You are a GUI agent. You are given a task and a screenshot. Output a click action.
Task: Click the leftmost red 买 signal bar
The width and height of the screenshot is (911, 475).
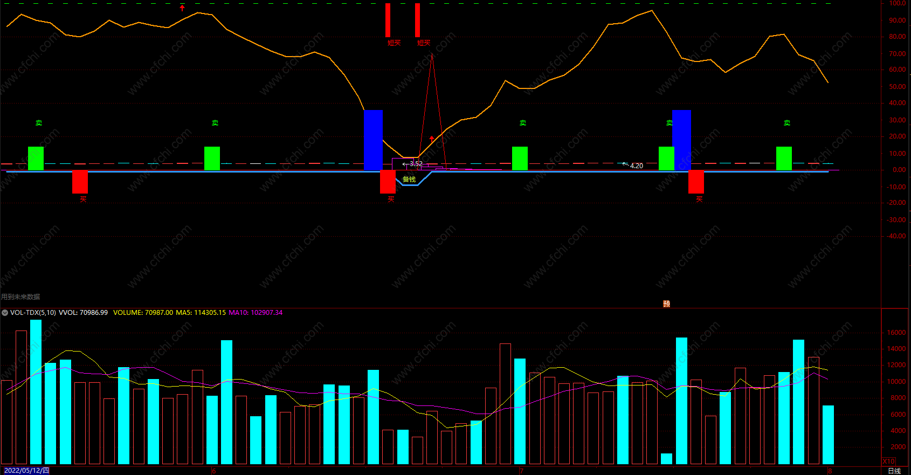click(80, 182)
